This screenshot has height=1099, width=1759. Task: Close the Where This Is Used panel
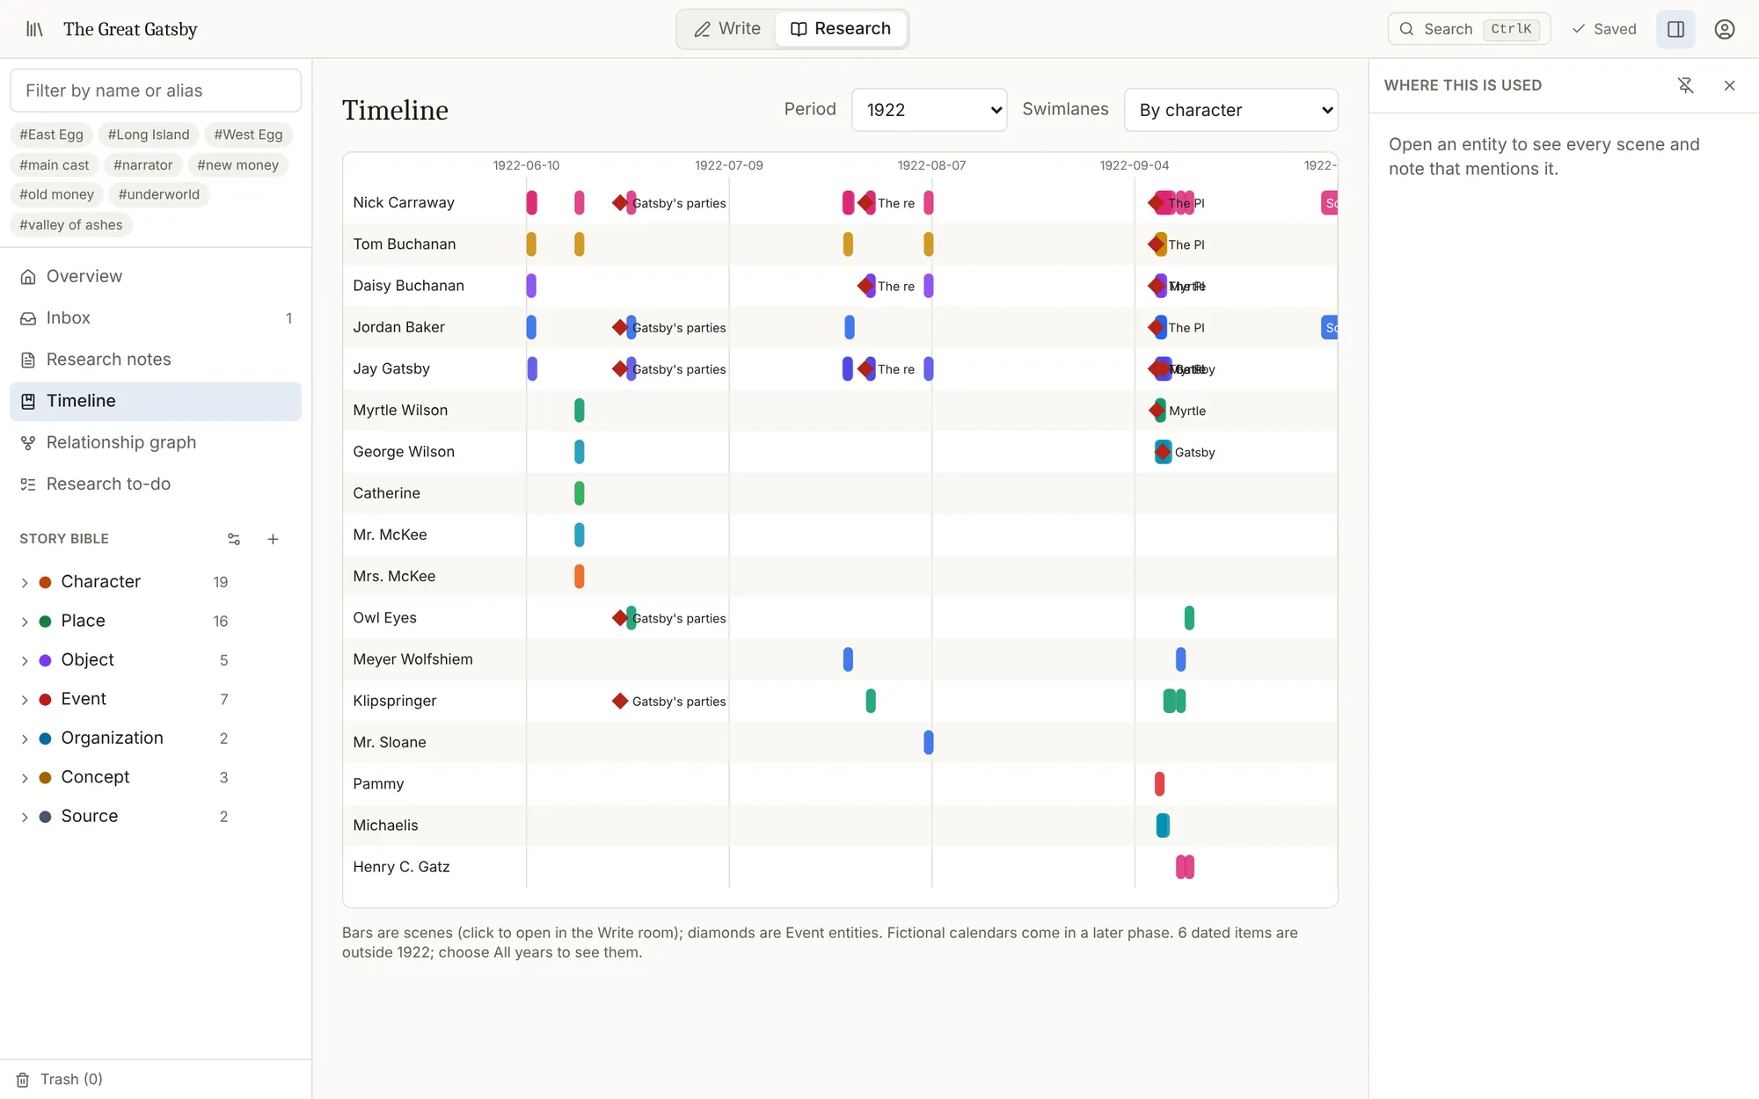[1729, 85]
